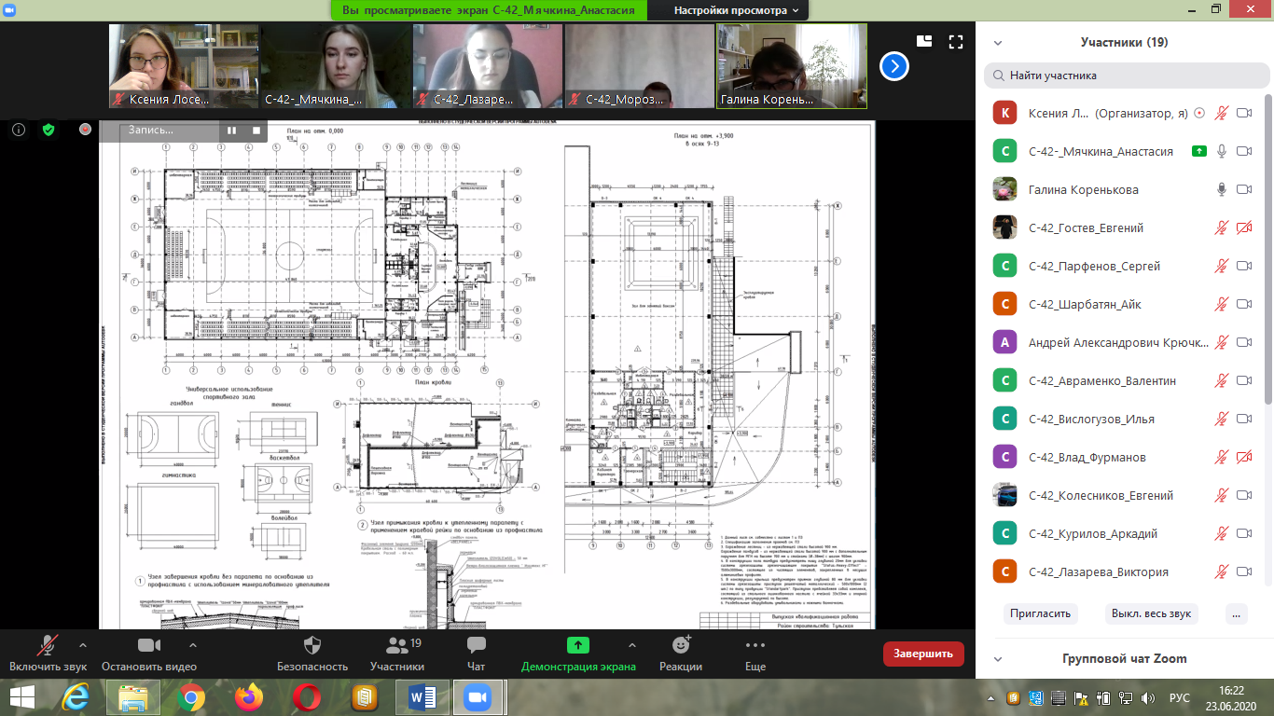Stop the recording
This screenshot has width=1274, height=716.
[x=256, y=131]
